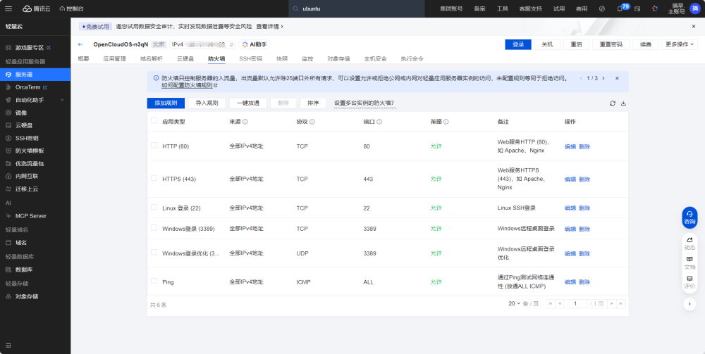Click the 添加规则 button

click(166, 103)
